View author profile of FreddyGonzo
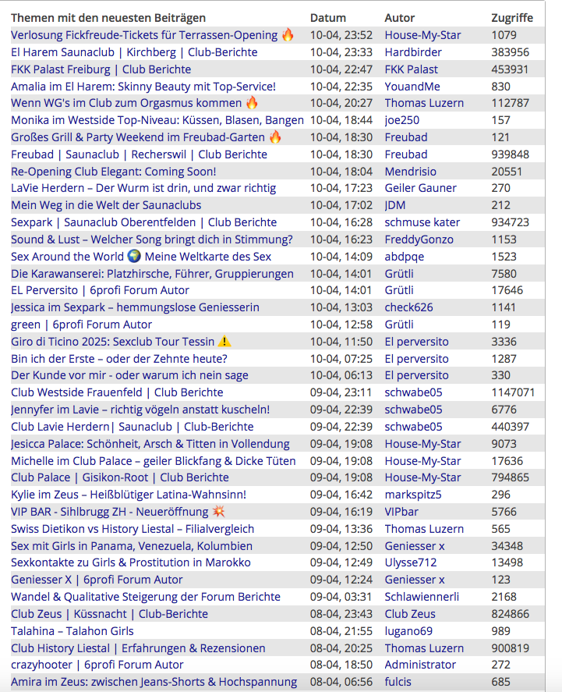The width and height of the screenshot is (562, 692). click(419, 240)
